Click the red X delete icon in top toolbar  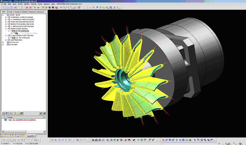pyautogui.click(x=27, y=7)
